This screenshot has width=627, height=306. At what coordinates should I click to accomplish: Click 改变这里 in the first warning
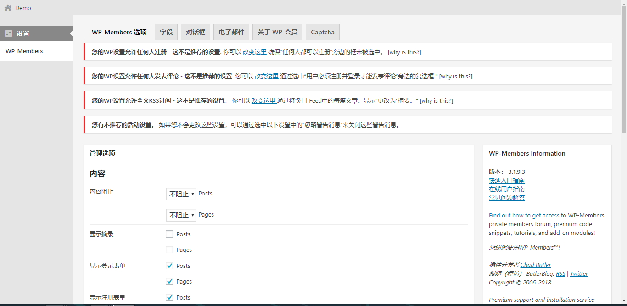(x=255, y=52)
